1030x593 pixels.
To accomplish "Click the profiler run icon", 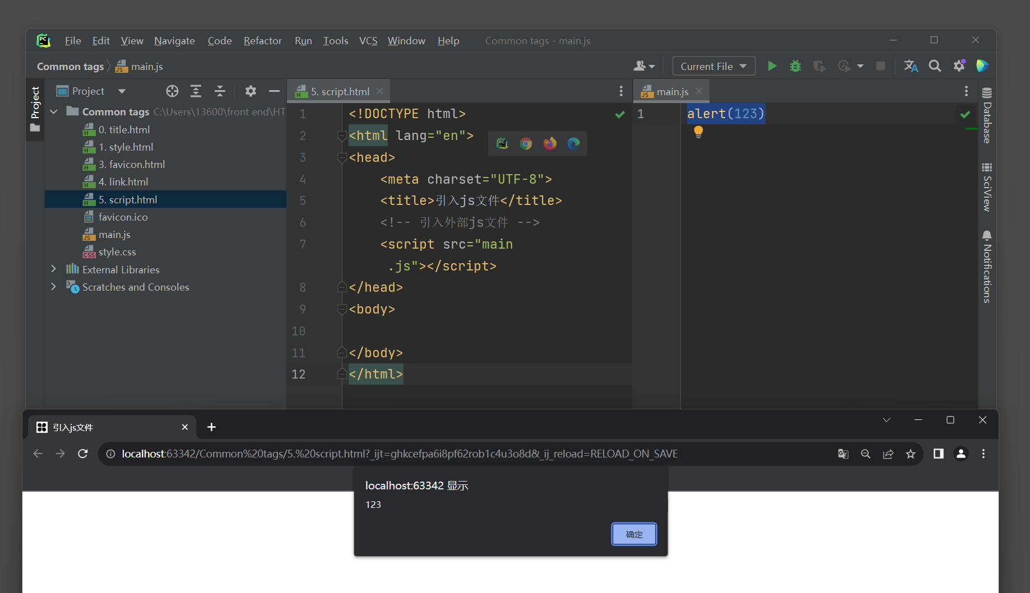I will coord(845,66).
